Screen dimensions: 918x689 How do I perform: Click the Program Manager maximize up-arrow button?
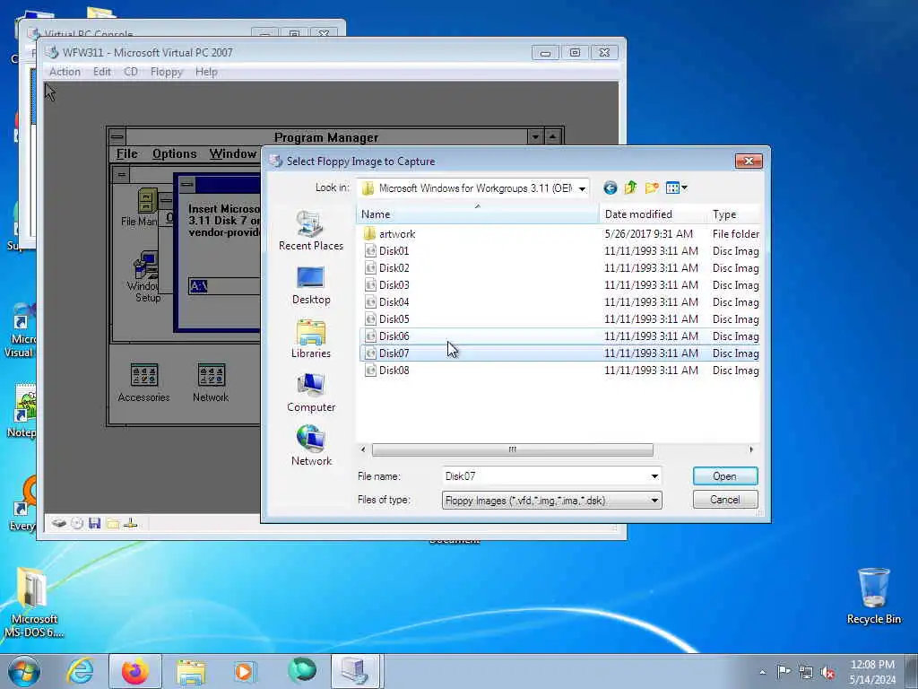point(553,137)
